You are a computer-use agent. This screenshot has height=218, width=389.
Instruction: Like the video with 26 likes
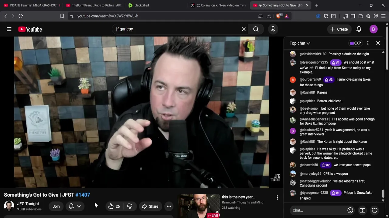point(114,206)
